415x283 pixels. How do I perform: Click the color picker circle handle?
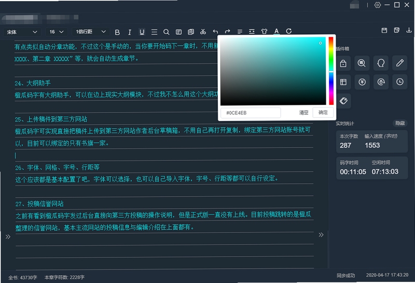[x=320, y=43]
